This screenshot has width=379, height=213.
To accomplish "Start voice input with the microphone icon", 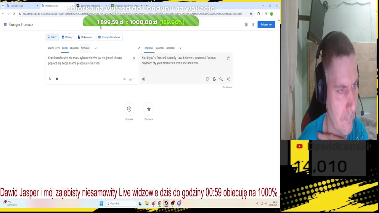I will pyautogui.click(x=50, y=79).
